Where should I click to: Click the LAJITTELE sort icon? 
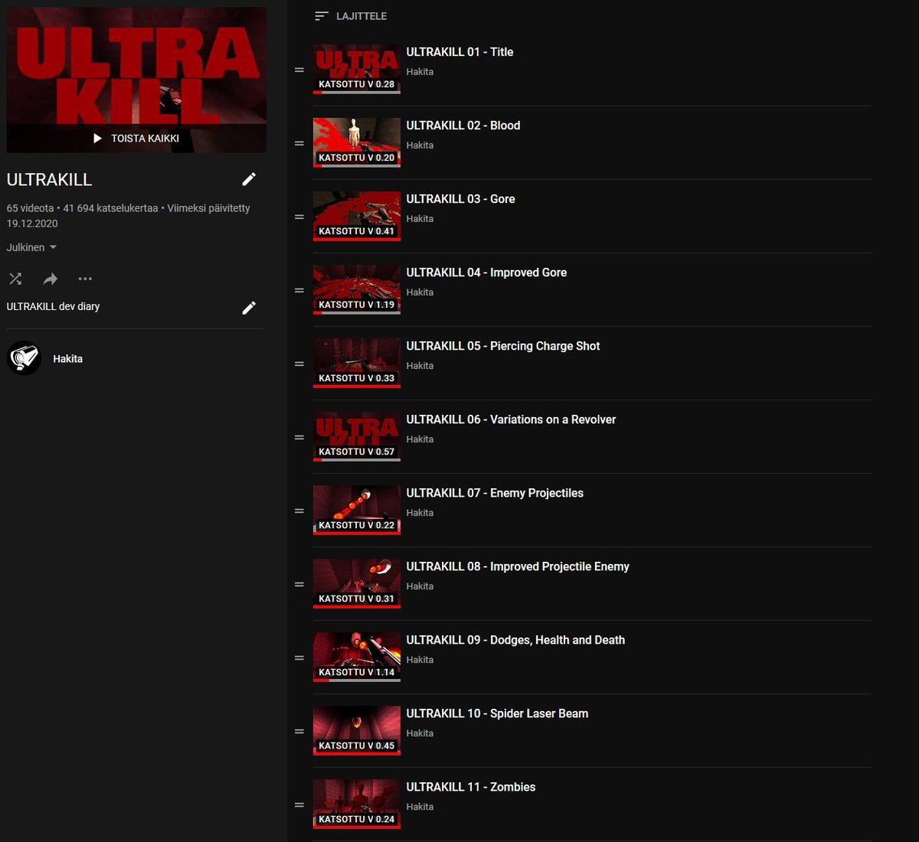click(x=322, y=16)
